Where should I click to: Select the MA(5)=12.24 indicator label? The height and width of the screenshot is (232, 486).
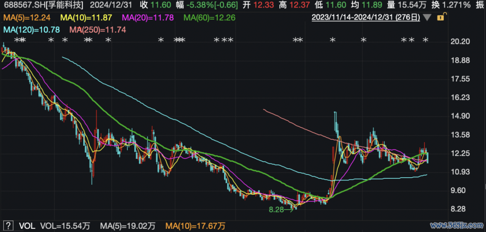[27, 18]
